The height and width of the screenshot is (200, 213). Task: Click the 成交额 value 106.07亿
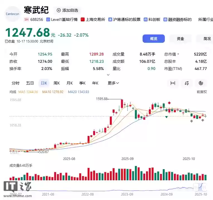point(147,61)
